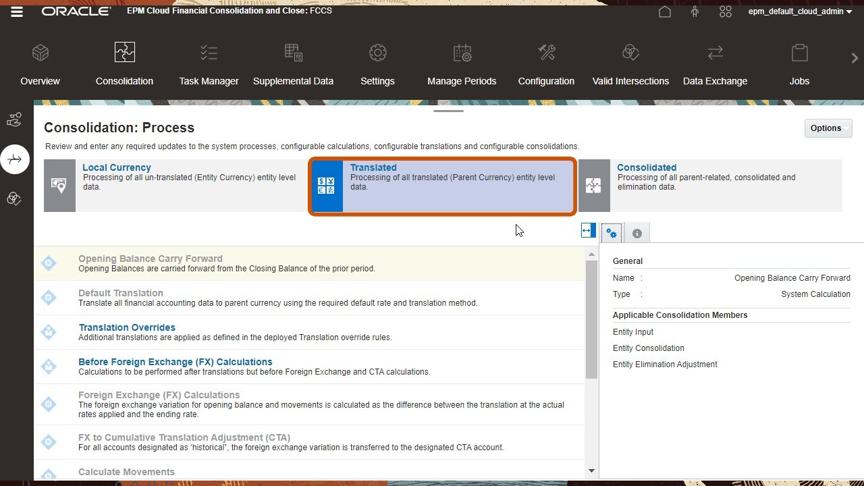Open the Task Manager card
Image resolution: width=864 pixels, height=486 pixels.
coord(209,65)
